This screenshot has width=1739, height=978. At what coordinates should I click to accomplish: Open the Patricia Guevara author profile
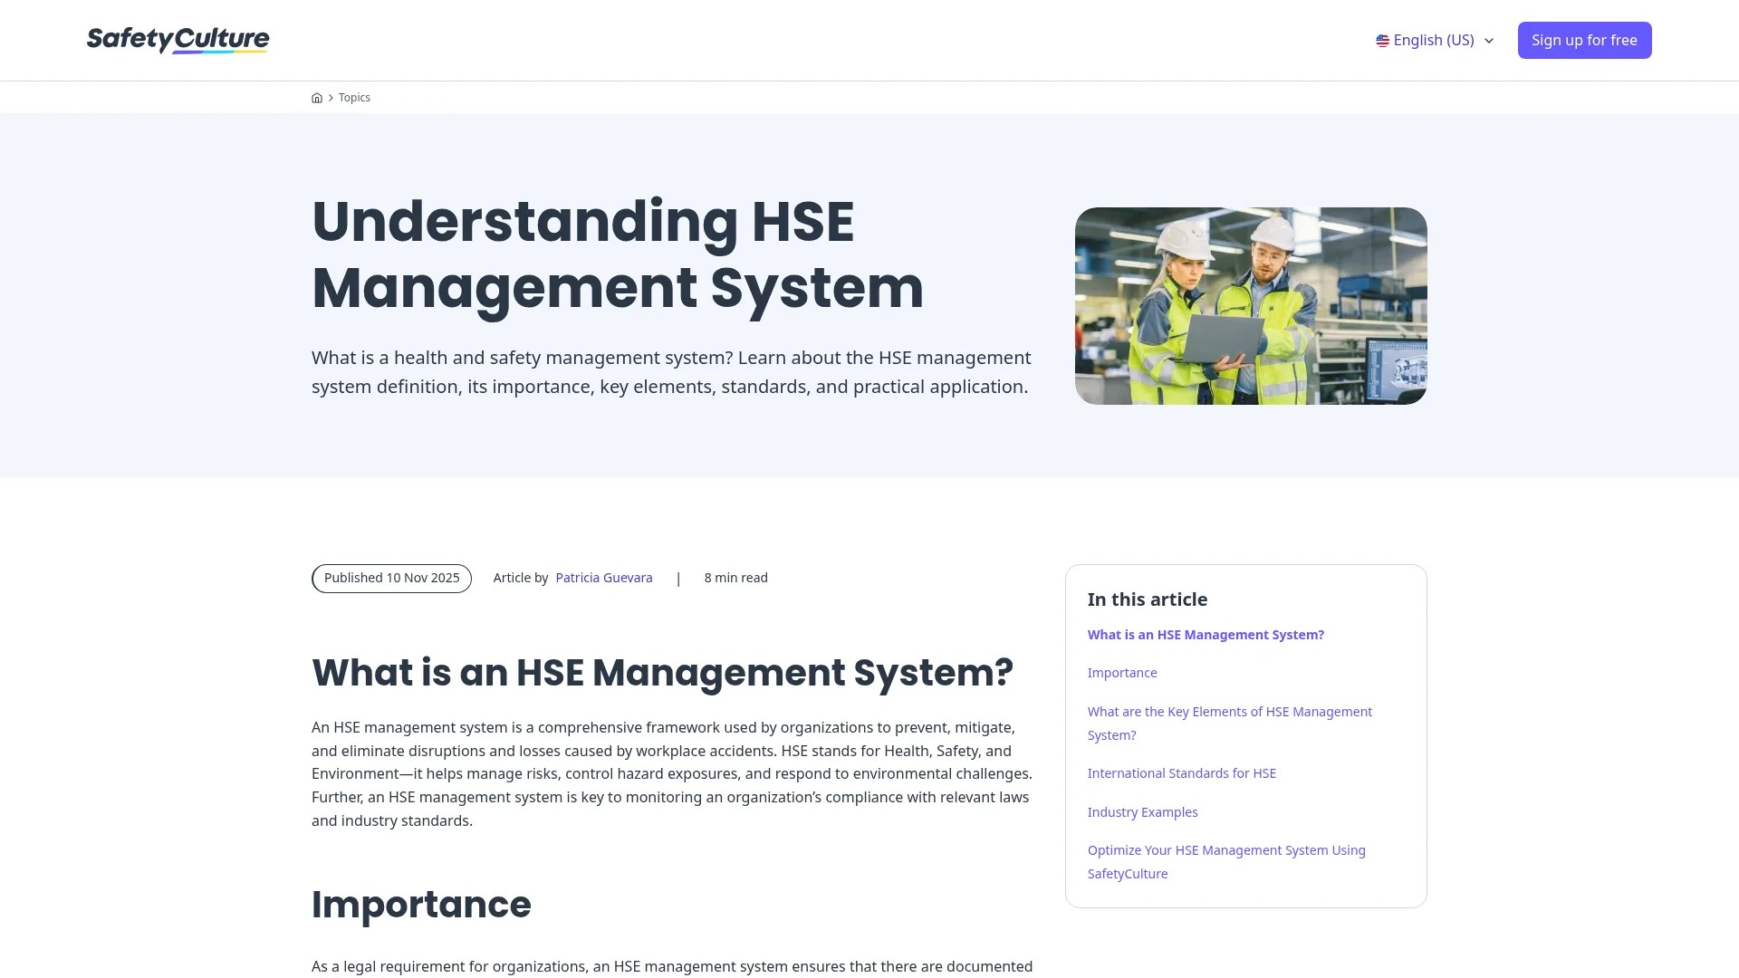(x=603, y=577)
